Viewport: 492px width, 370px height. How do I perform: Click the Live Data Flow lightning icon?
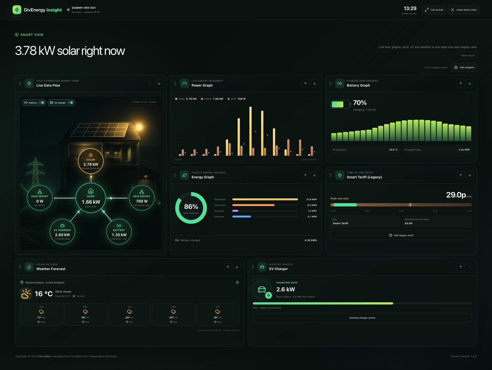[29, 84]
